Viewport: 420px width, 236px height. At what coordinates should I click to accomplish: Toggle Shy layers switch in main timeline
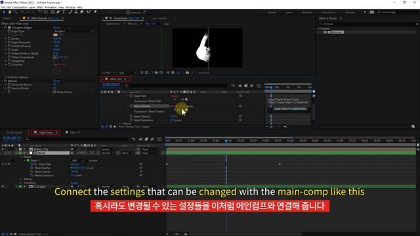pyautogui.click(x=140, y=139)
